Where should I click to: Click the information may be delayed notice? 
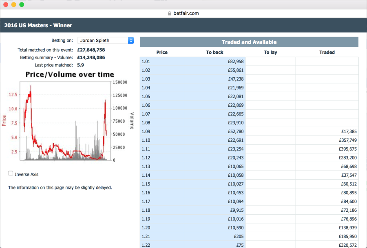(x=60, y=187)
